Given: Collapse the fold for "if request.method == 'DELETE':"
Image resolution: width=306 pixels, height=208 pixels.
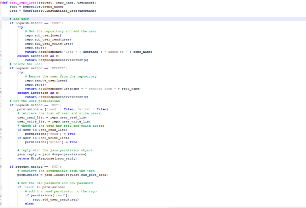Looking at the screenshot, I should tap(1, 68).
